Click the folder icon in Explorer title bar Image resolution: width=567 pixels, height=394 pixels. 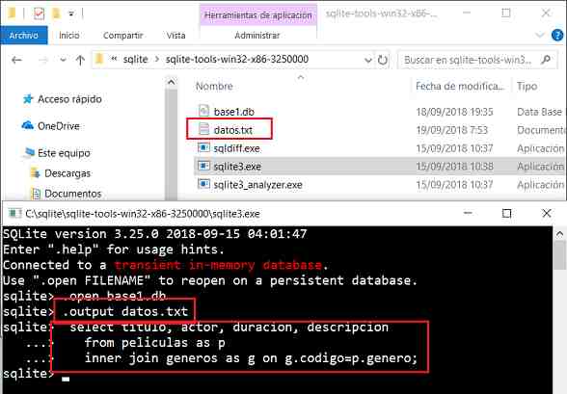click(12, 13)
